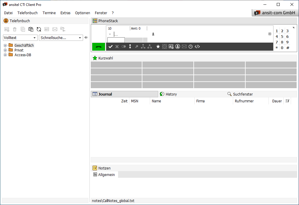
Task: Expand the Geschäftlich folder node
Action: coord(5,45)
